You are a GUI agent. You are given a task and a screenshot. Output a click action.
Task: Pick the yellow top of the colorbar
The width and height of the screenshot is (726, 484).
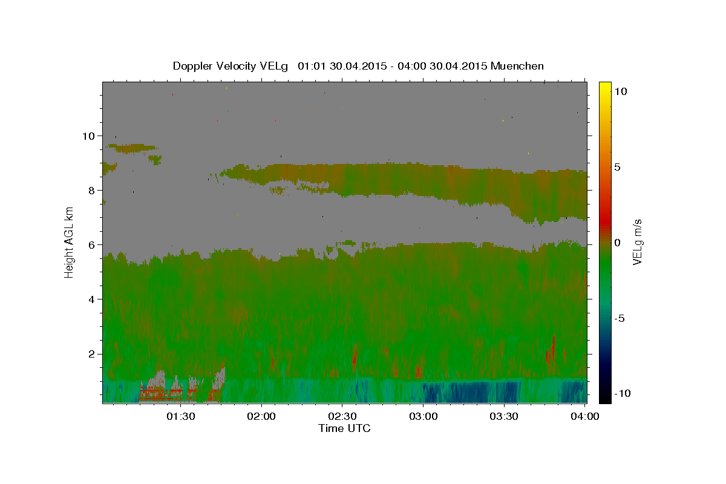click(605, 87)
